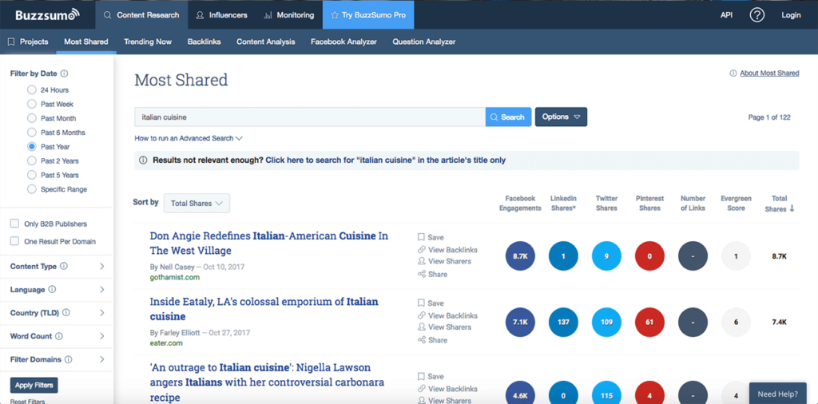Click the Content Type info icon
Image resolution: width=818 pixels, height=404 pixels.
[x=64, y=267]
